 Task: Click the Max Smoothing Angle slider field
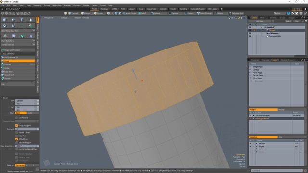pos(27,146)
